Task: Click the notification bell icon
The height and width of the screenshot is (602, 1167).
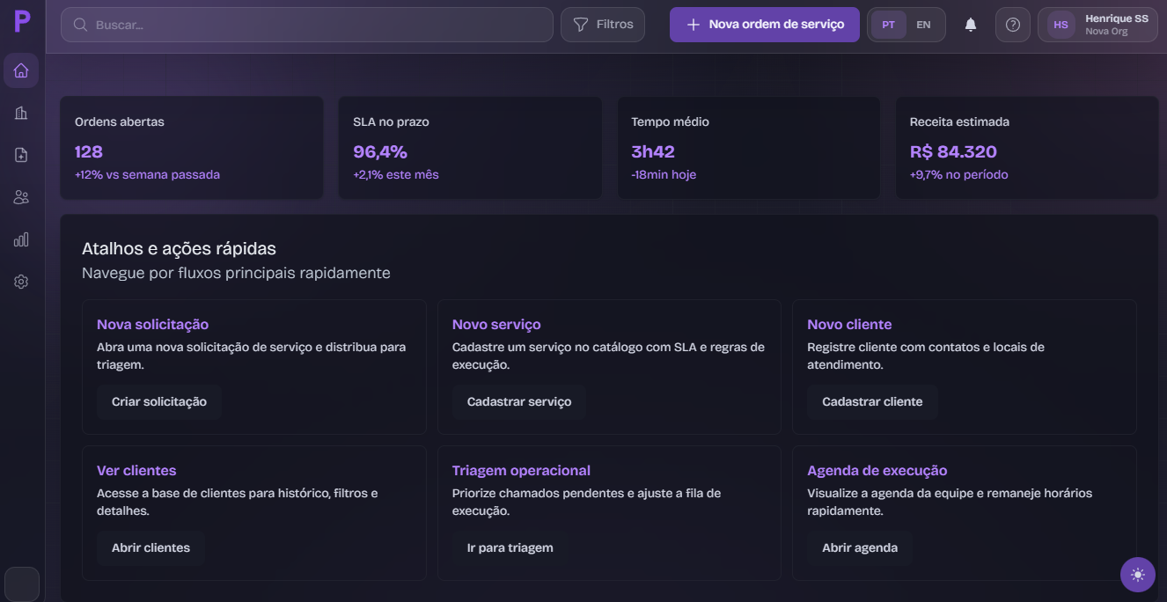Action: click(x=971, y=25)
